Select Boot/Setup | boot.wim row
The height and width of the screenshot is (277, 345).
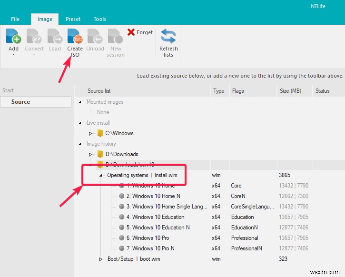pyautogui.click(x=134, y=259)
